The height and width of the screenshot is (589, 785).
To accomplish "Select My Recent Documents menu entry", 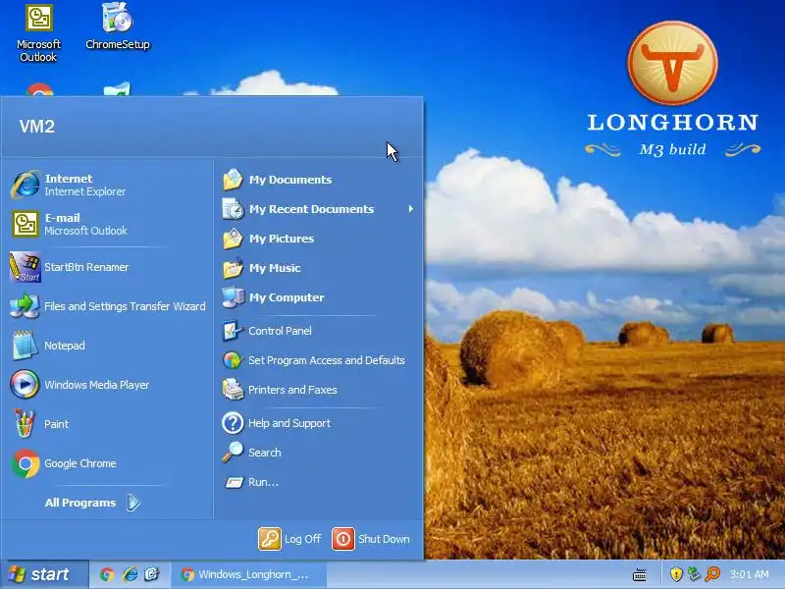I will pyautogui.click(x=318, y=209).
